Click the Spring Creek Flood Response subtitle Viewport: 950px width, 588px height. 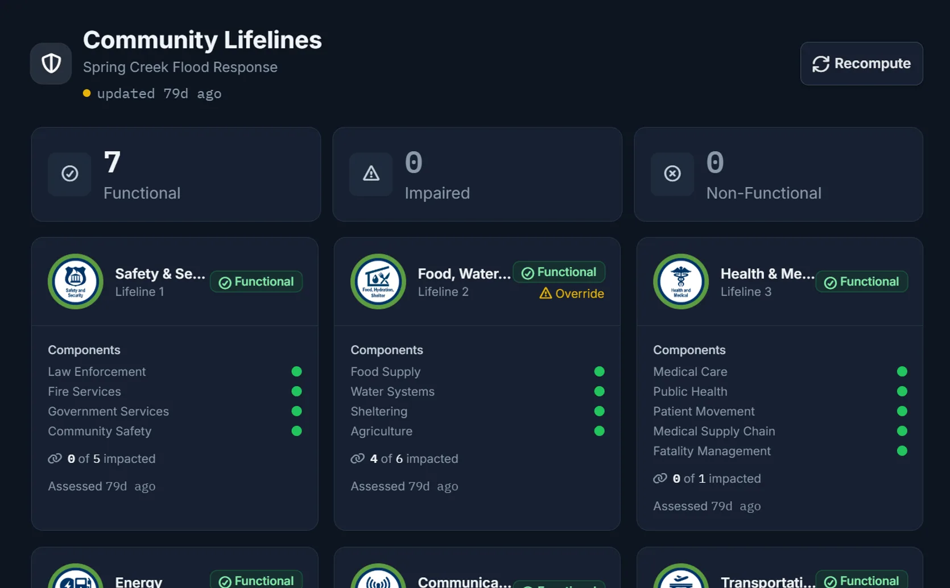pos(180,67)
